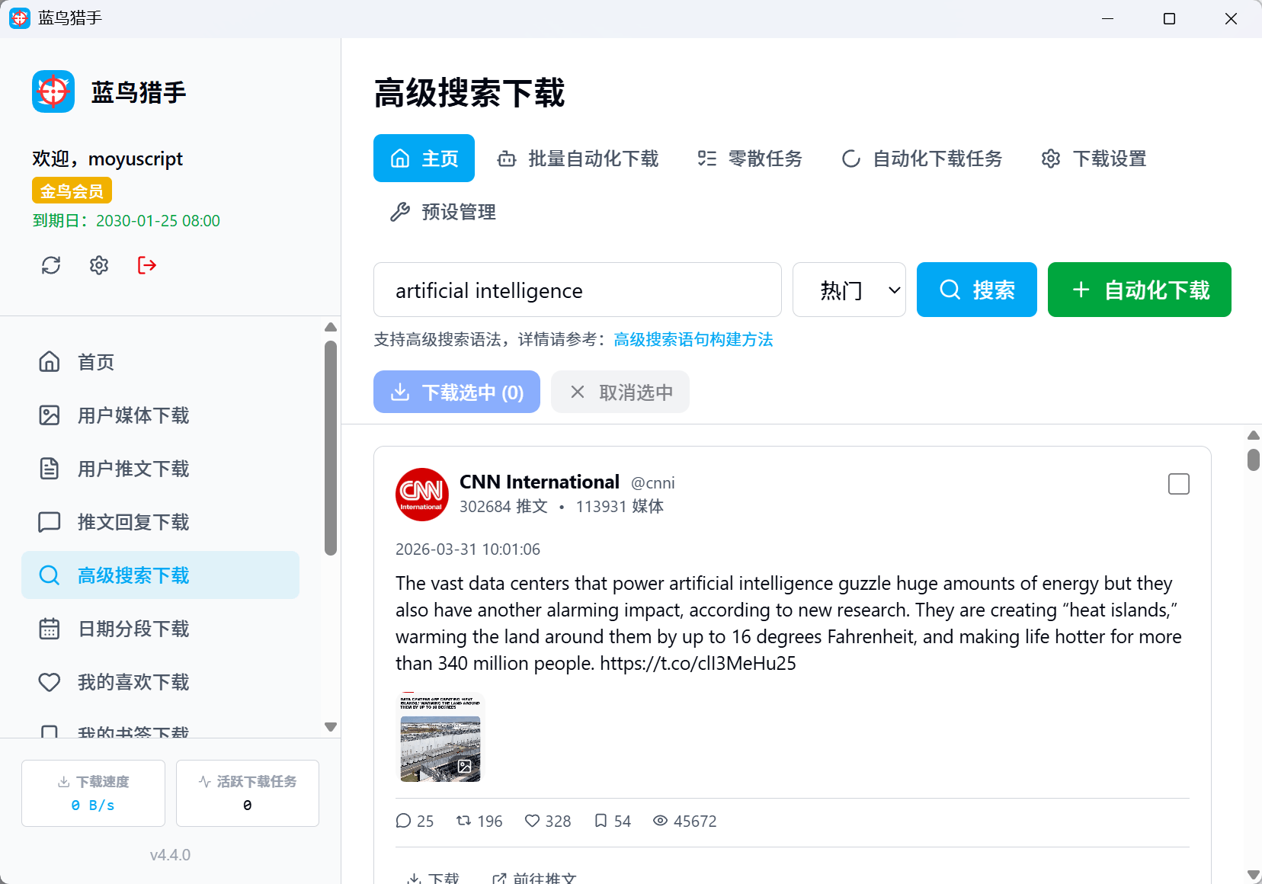Click the search keyword input field

click(x=577, y=290)
